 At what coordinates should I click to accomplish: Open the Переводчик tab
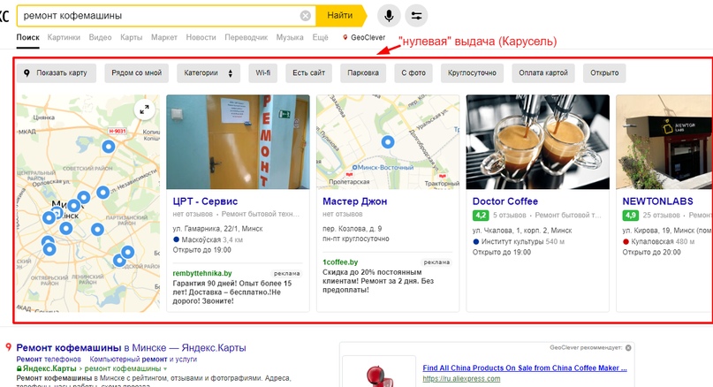pos(246,37)
